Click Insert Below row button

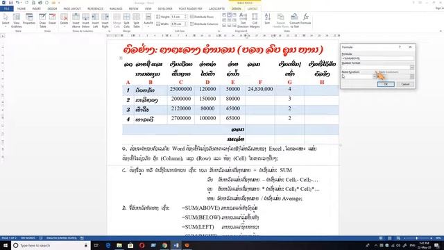[x=85, y=20]
